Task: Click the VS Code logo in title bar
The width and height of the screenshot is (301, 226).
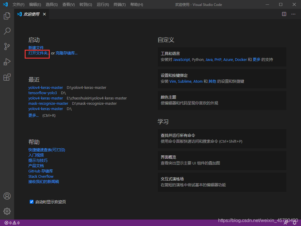Action: (x=5, y=4)
